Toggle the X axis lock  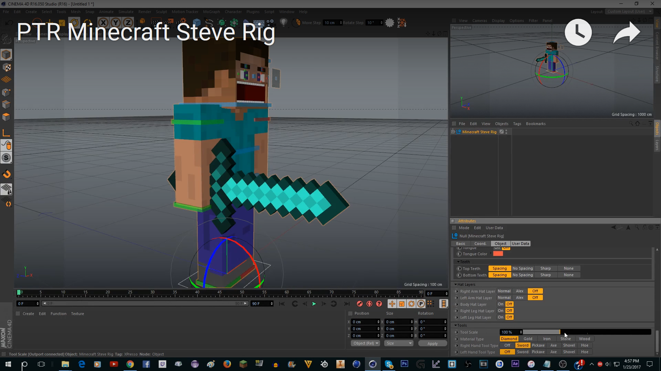click(103, 23)
